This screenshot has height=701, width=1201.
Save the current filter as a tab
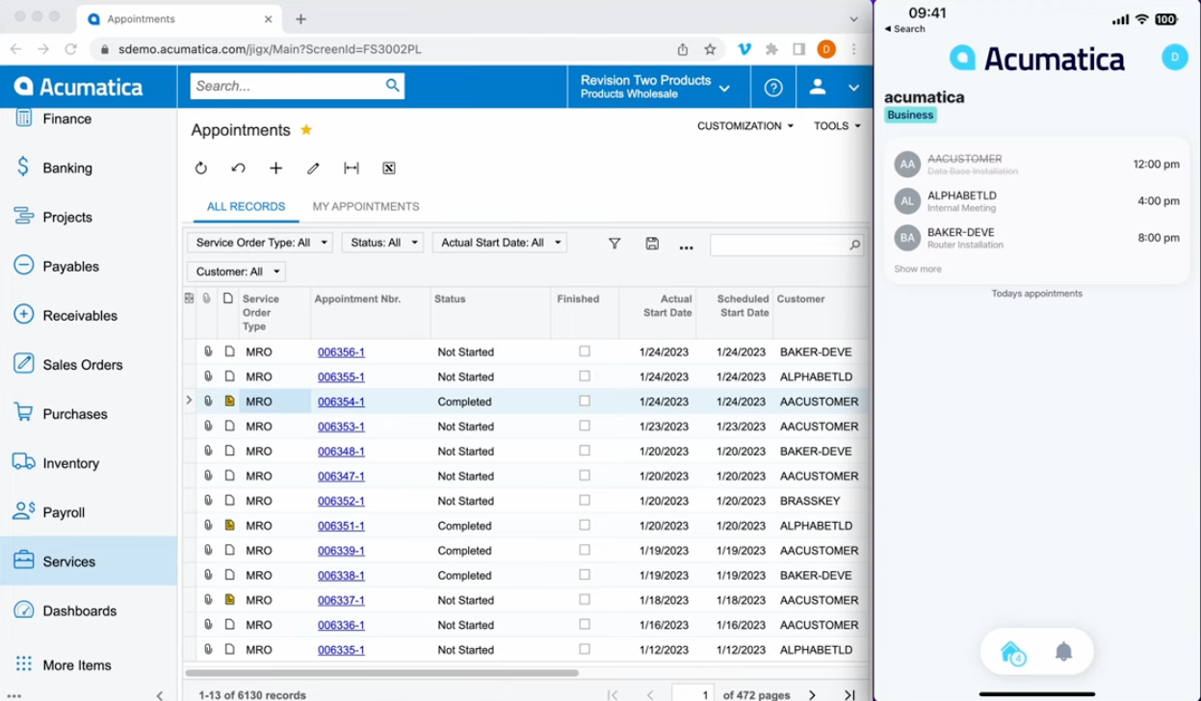coord(652,244)
